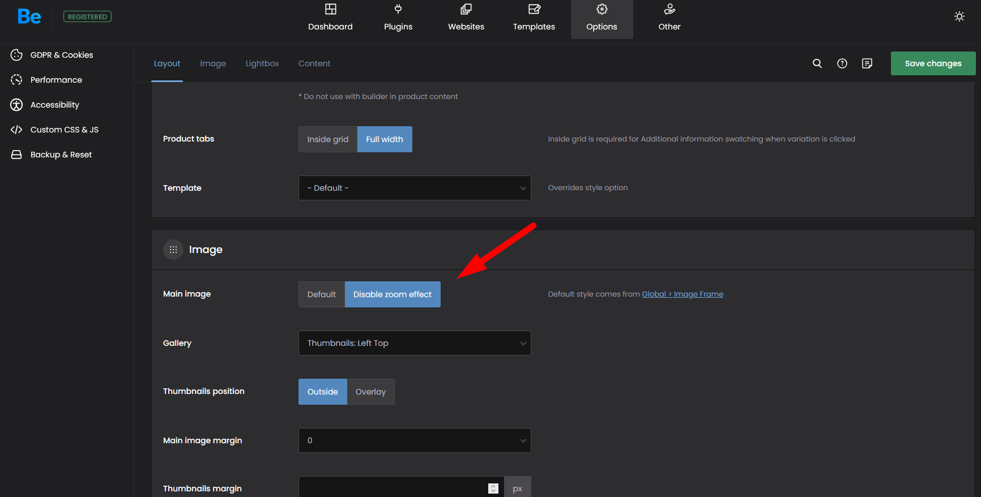981x497 pixels.
Task: Open Accessibility in sidebar
Action: 55,105
